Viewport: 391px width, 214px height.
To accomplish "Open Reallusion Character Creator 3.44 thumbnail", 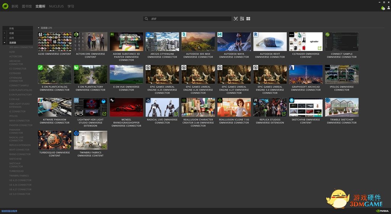I will pos(198,107).
